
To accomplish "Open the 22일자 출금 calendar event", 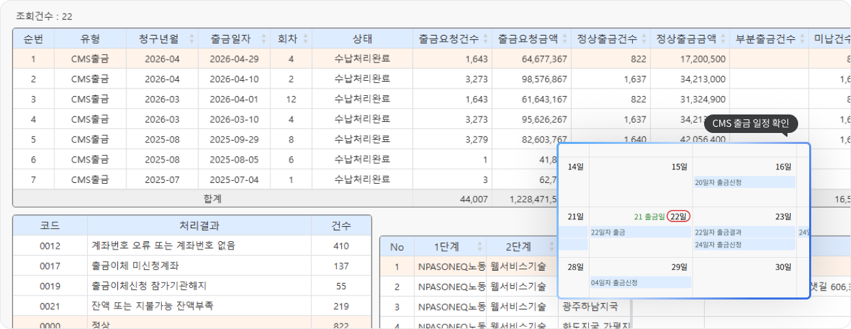I will pyautogui.click(x=641, y=232).
